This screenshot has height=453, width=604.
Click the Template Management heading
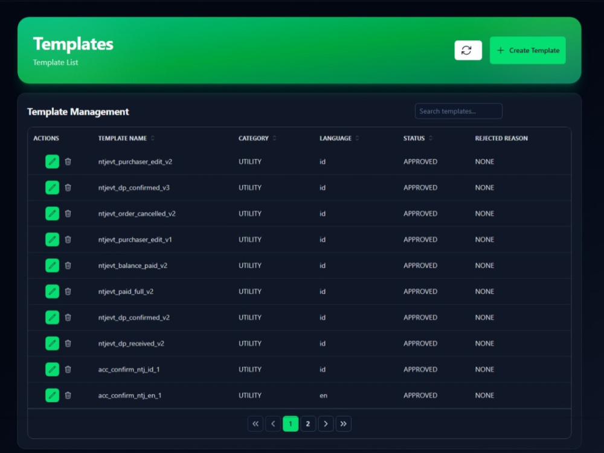click(x=78, y=112)
